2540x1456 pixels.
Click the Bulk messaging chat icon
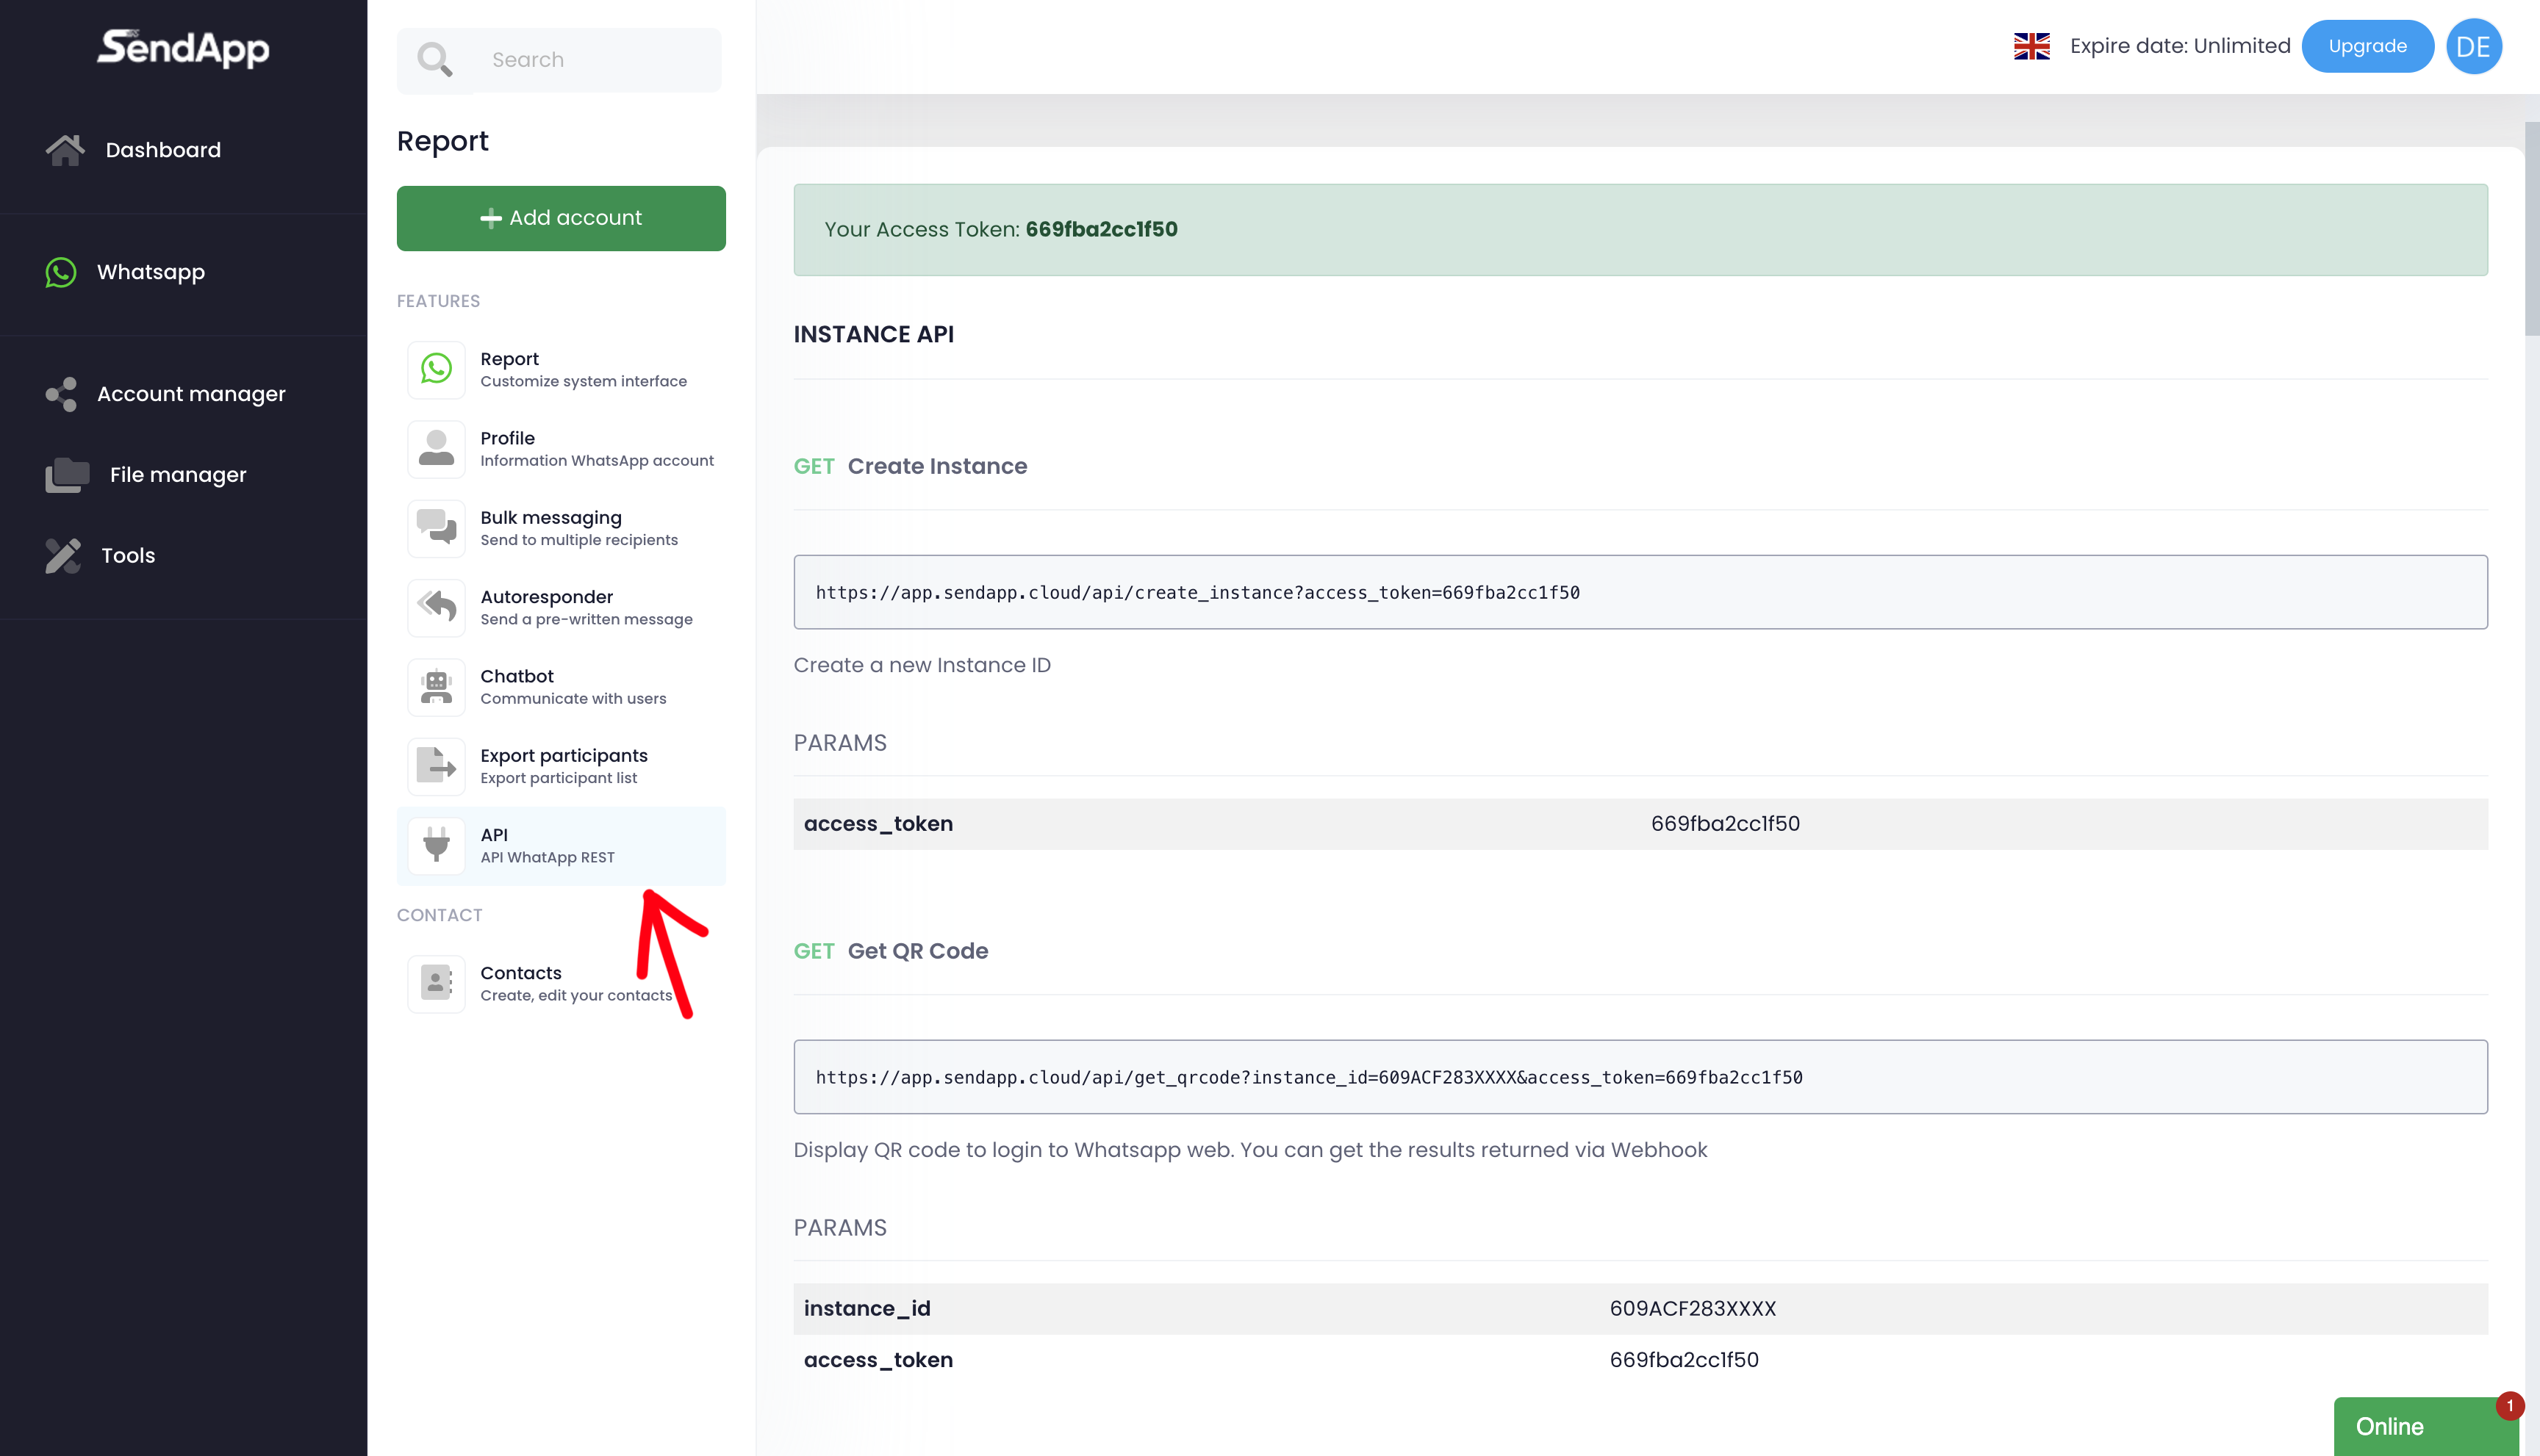click(x=436, y=528)
